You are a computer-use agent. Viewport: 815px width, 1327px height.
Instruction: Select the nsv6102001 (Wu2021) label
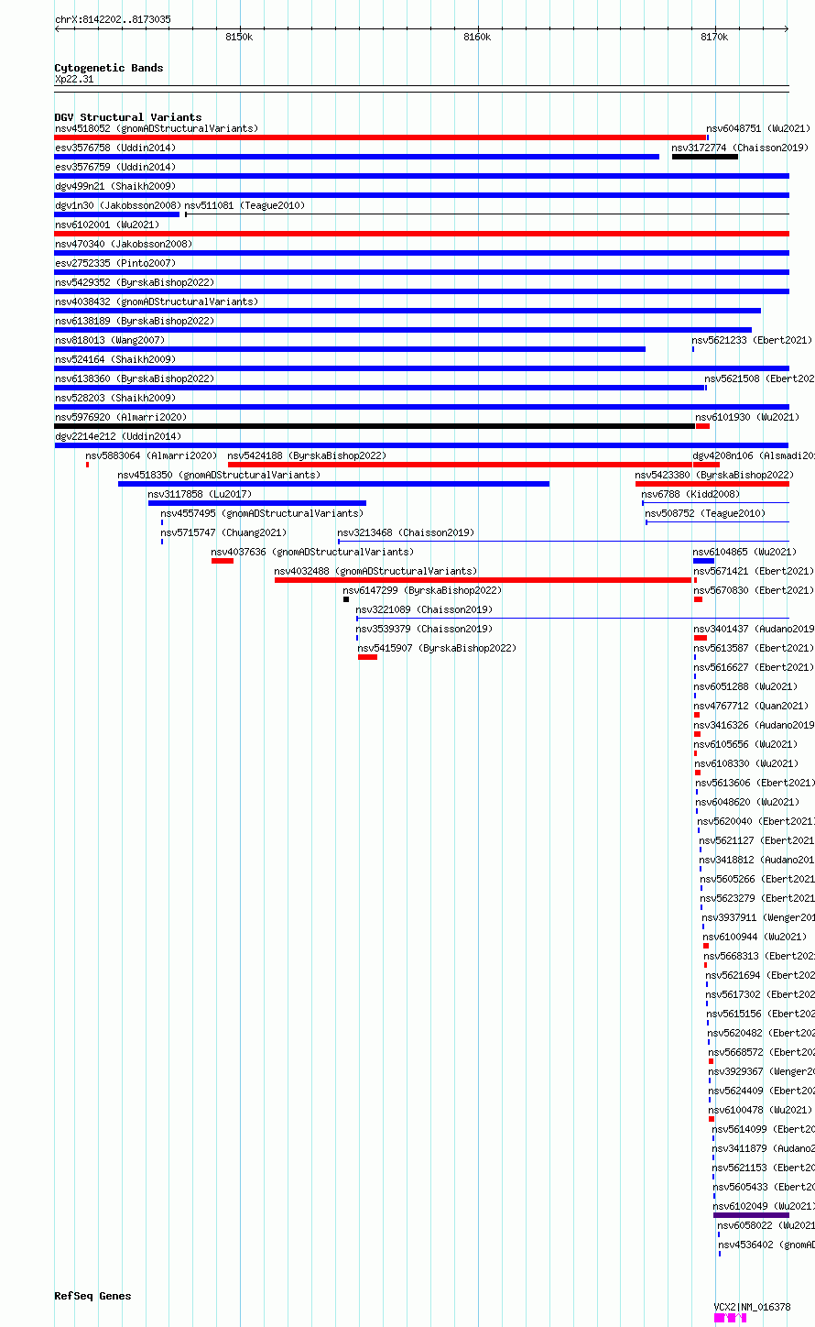click(x=107, y=225)
